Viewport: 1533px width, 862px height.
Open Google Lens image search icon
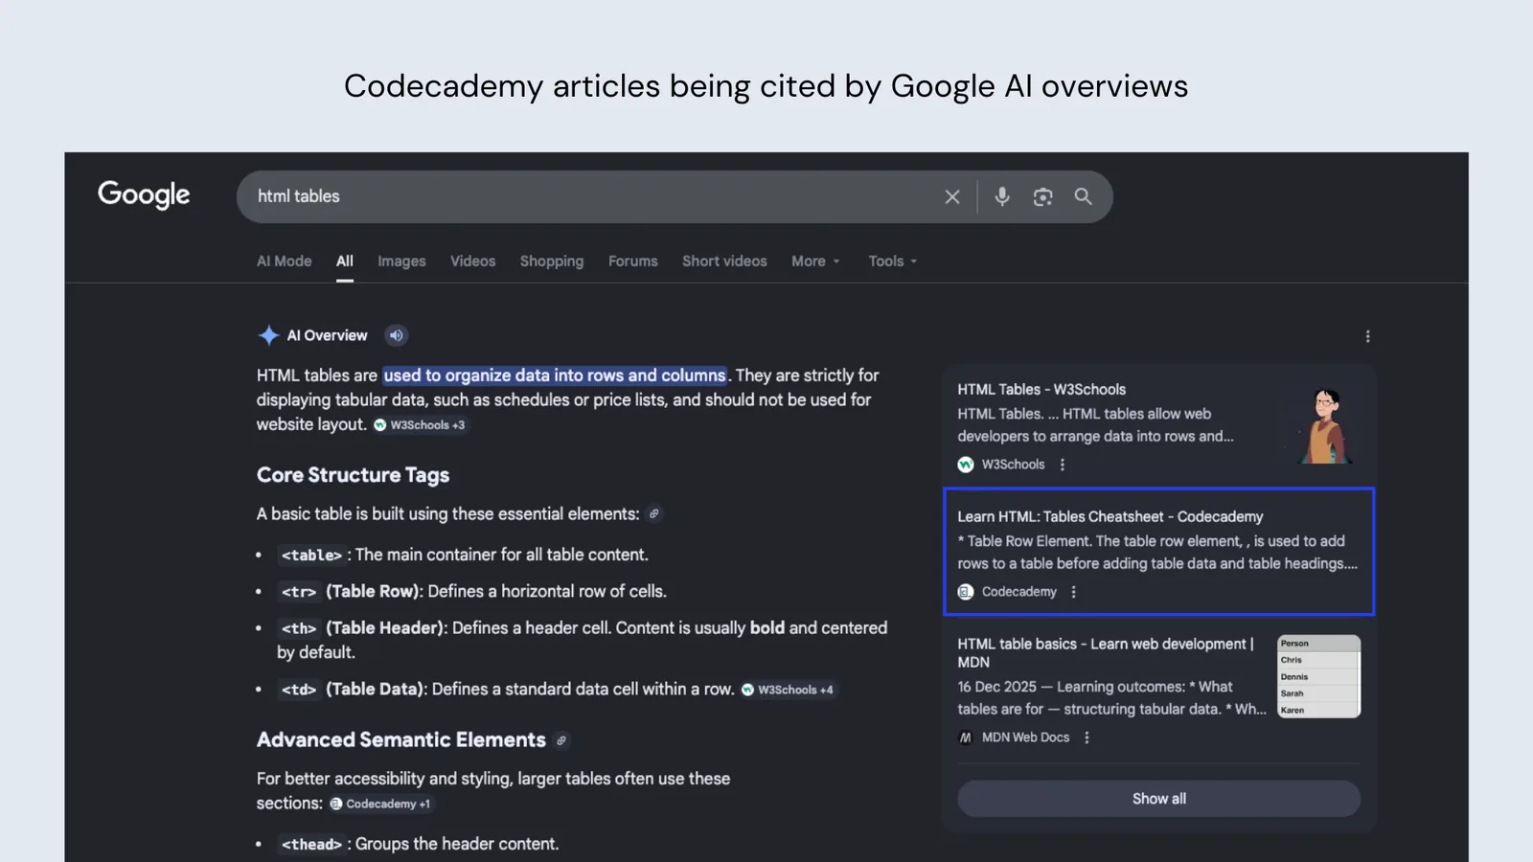[1042, 196]
